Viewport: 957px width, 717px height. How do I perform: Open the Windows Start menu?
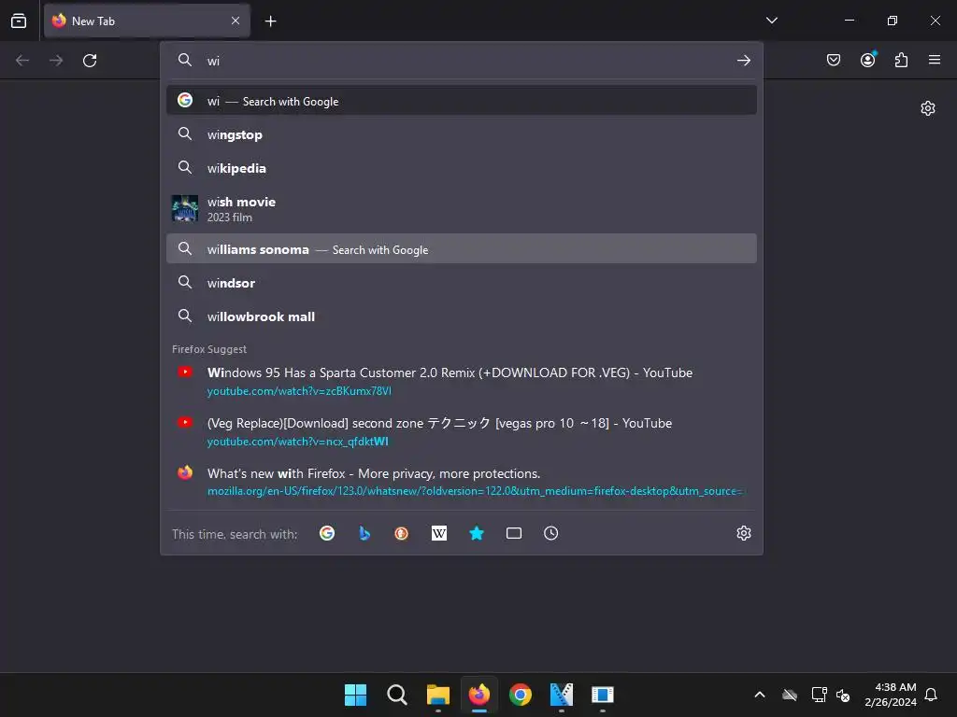pyautogui.click(x=355, y=695)
